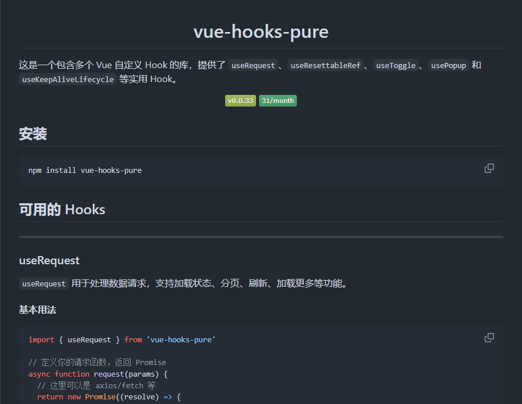Click the 安装 heading
Viewport: 522px width, 404px height.
(x=33, y=134)
